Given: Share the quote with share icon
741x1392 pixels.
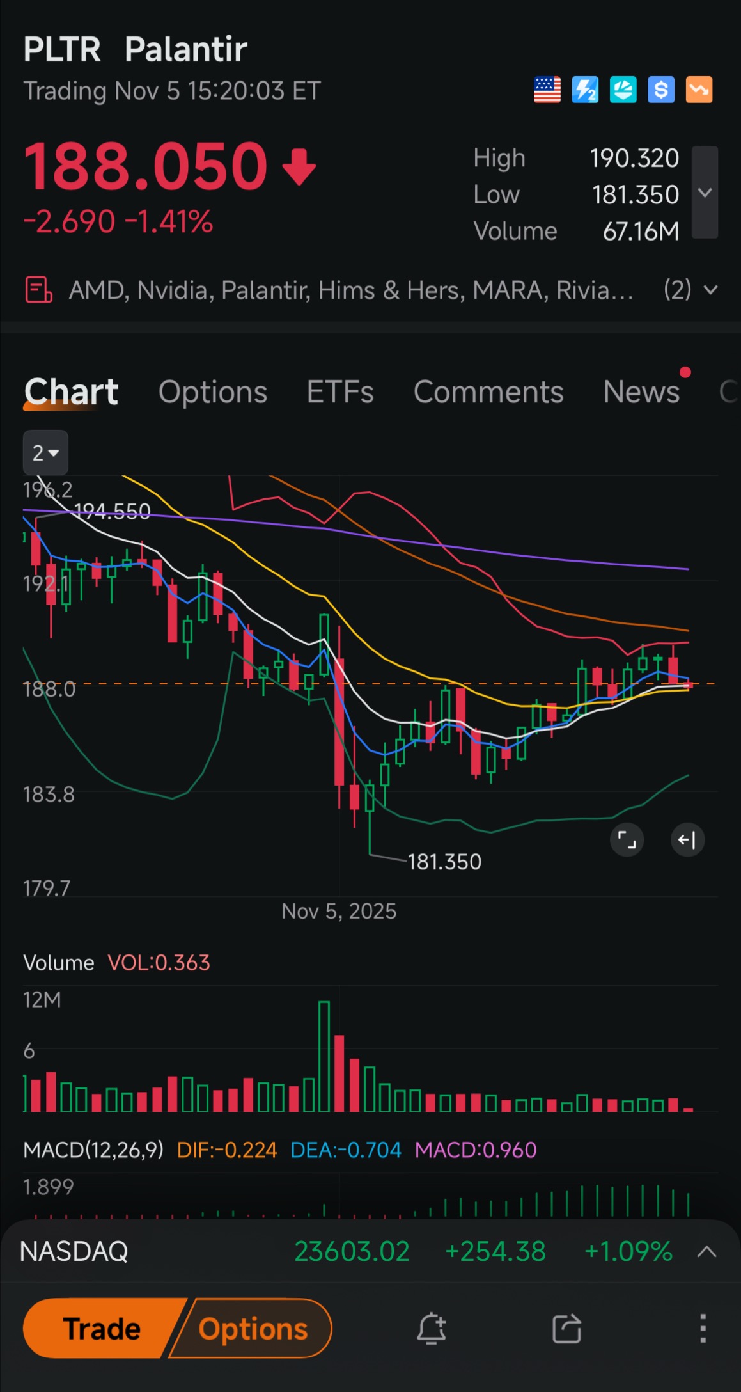Looking at the screenshot, I should click(x=566, y=1329).
